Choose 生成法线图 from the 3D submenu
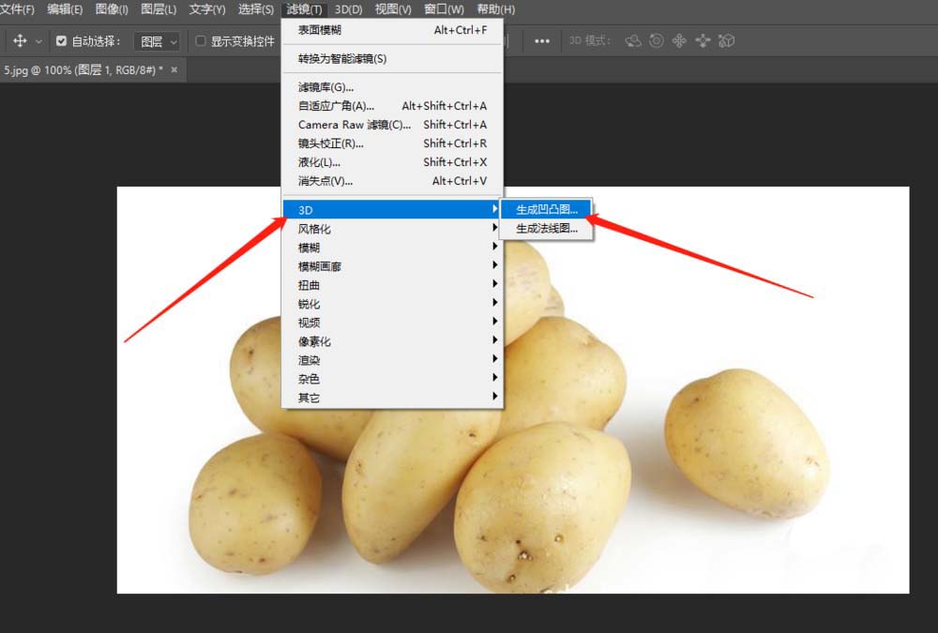938x633 pixels. (547, 228)
